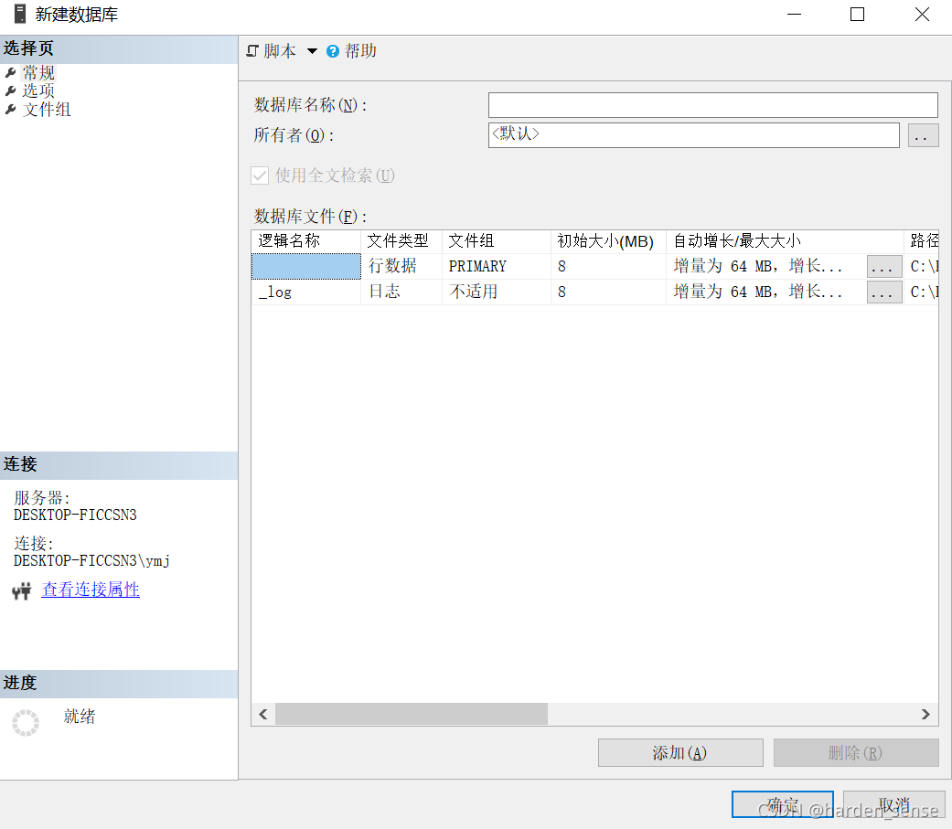
Task: Open the 查看连接属性 link
Action: [x=91, y=590]
